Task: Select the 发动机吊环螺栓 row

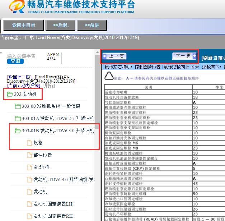Action: click(x=165, y=214)
